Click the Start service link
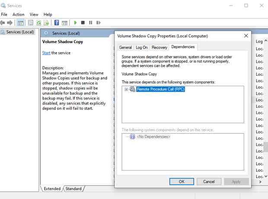Viewport: 268px width, 199px height. click(x=46, y=53)
